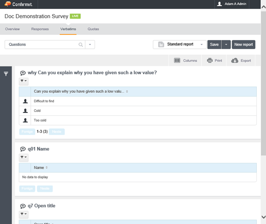
Task: Open filter dropdown under the 'why' question
Action: (x=24, y=81)
